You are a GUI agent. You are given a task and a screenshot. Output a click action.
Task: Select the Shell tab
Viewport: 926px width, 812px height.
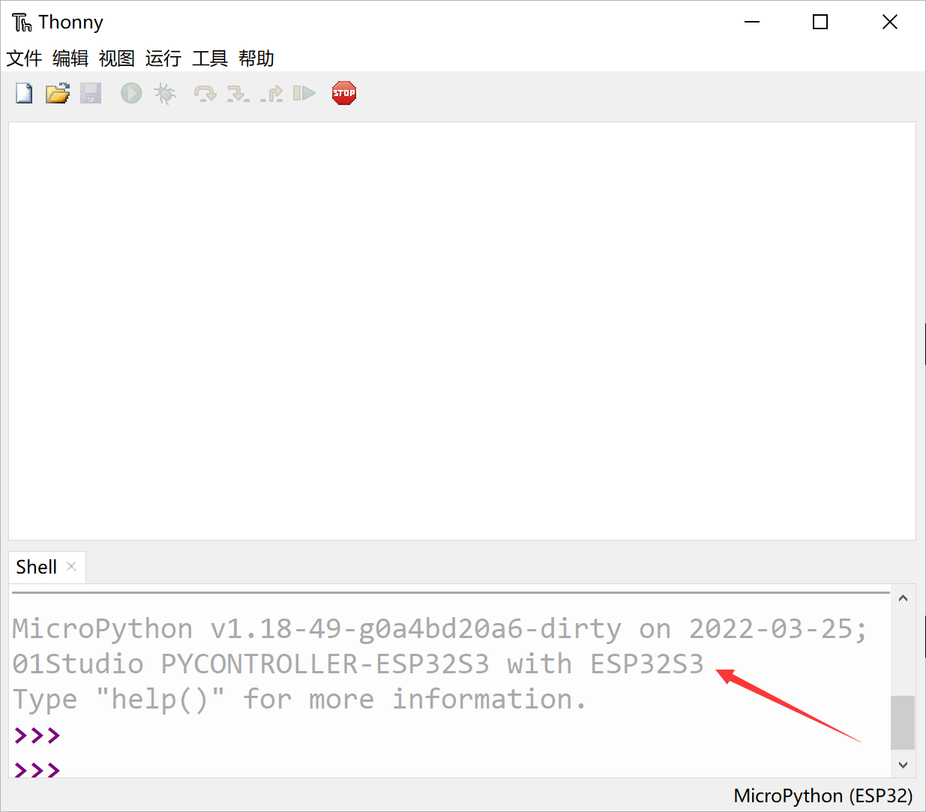(37, 567)
